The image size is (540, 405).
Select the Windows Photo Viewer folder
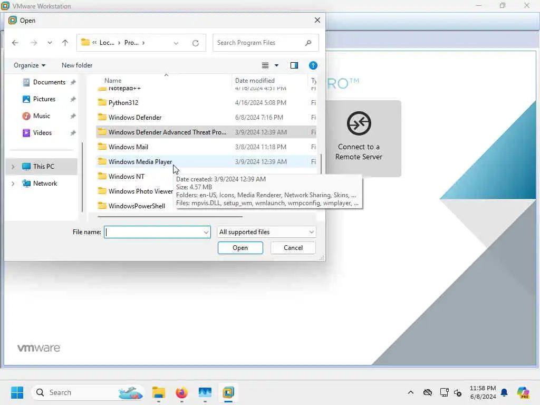coord(140,191)
